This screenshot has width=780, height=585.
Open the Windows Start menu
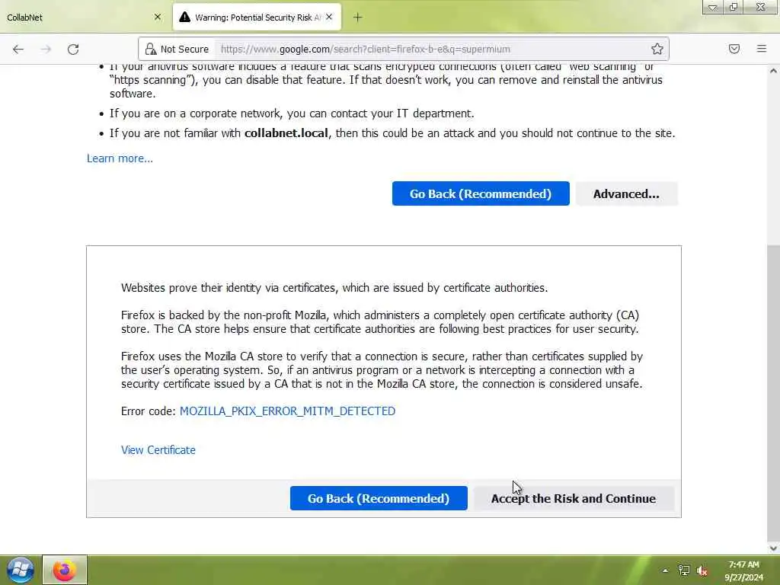(21, 570)
